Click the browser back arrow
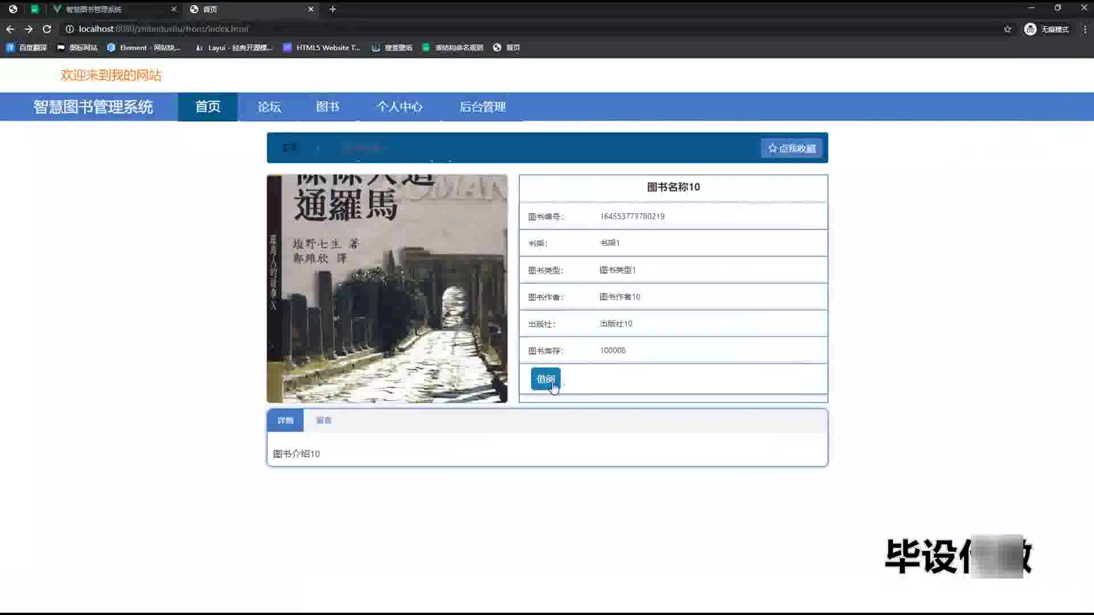The image size is (1094, 615). (10, 29)
